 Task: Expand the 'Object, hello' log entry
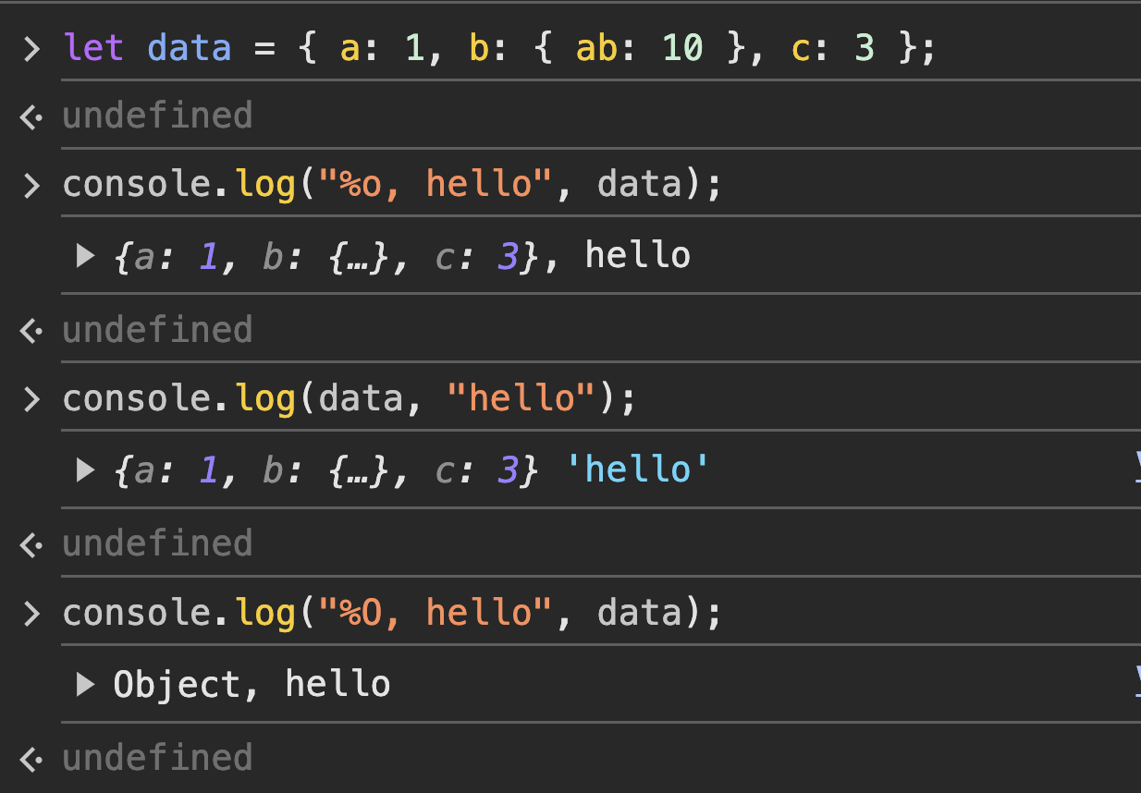point(86,685)
